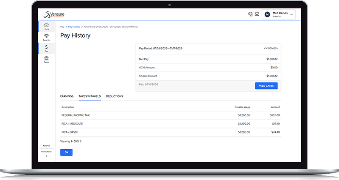Click the ACH Amount $0.00 value
The width and height of the screenshot is (339, 180).
274,68
